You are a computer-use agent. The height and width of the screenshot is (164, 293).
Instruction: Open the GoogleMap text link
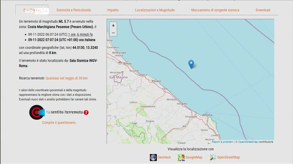(x=194, y=157)
